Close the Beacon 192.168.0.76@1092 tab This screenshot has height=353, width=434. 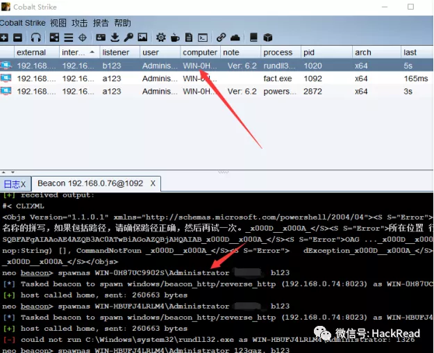click(153, 183)
